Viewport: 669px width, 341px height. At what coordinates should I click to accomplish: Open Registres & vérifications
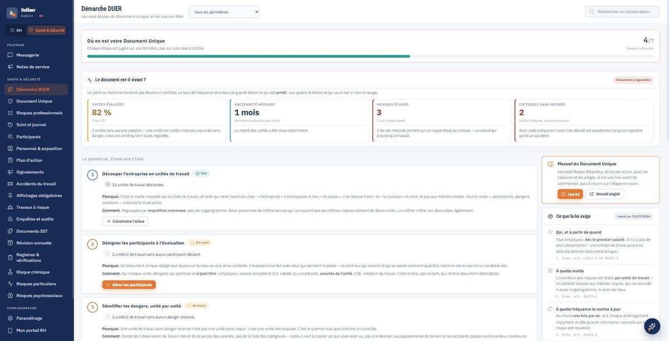(37, 257)
